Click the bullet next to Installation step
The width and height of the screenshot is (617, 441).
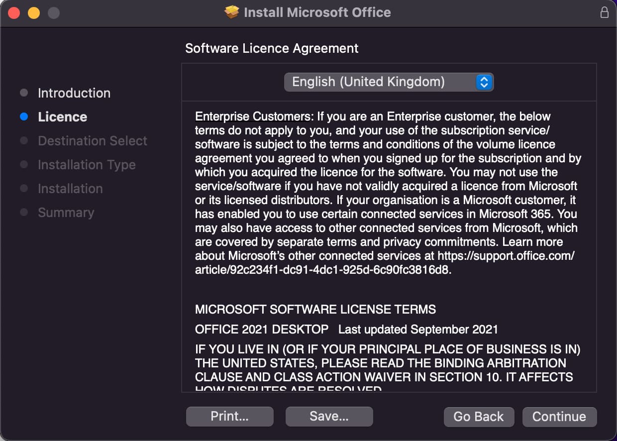coord(24,189)
